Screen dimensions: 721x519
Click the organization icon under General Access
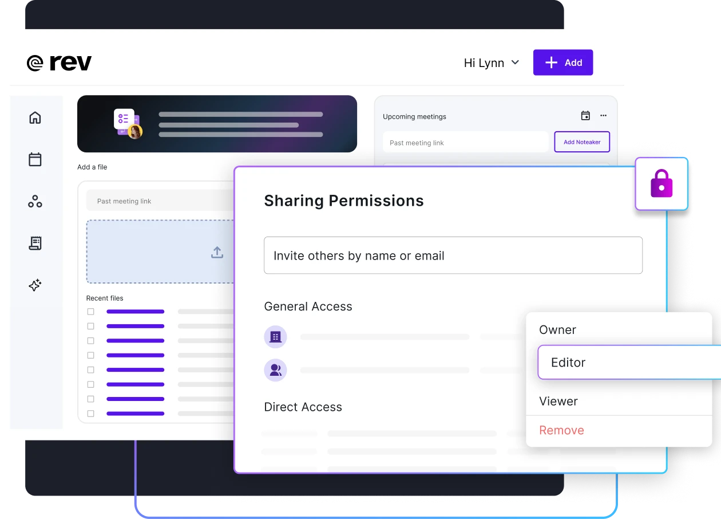275,337
